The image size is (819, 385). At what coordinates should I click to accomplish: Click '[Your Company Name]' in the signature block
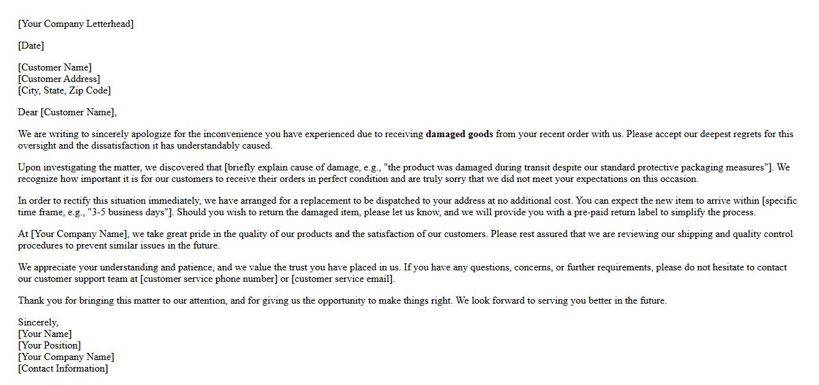coord(66,357)
